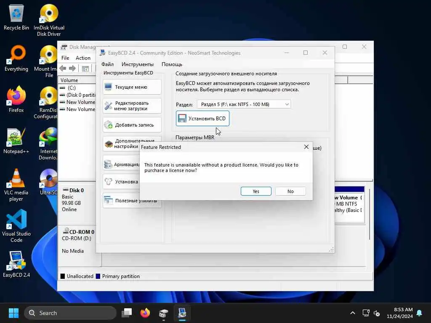Select Редактировать меню загрузки sidebar button
The image size is (431, 323).
click(x=132, y=106)
